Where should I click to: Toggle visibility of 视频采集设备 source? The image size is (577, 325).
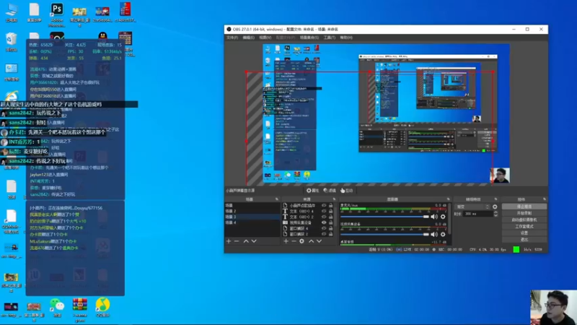(324, 222)
